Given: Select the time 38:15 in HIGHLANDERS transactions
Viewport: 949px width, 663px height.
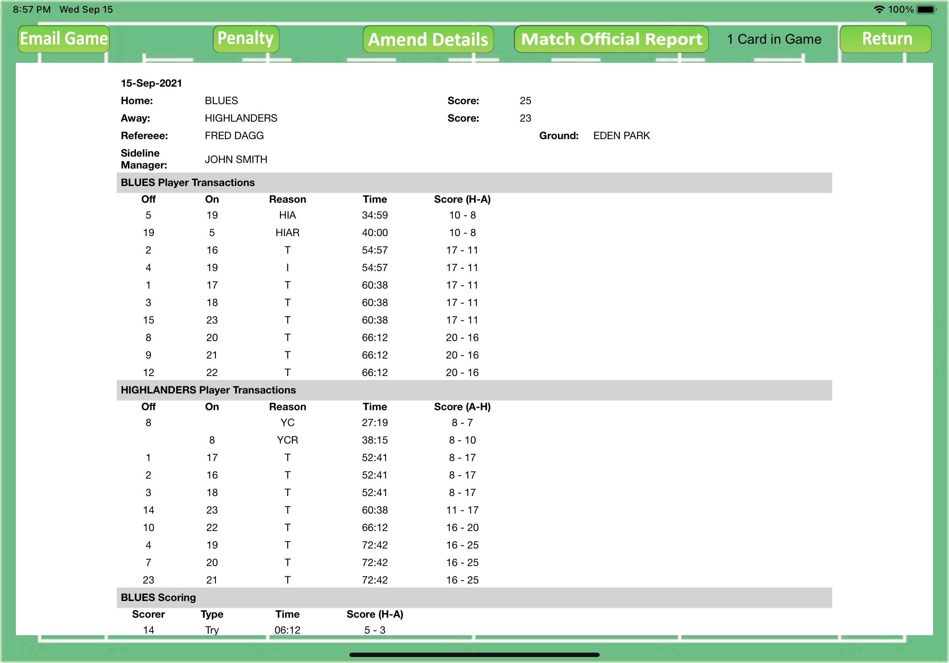Looking at the screenshot, I should click(x=375, y=440).
